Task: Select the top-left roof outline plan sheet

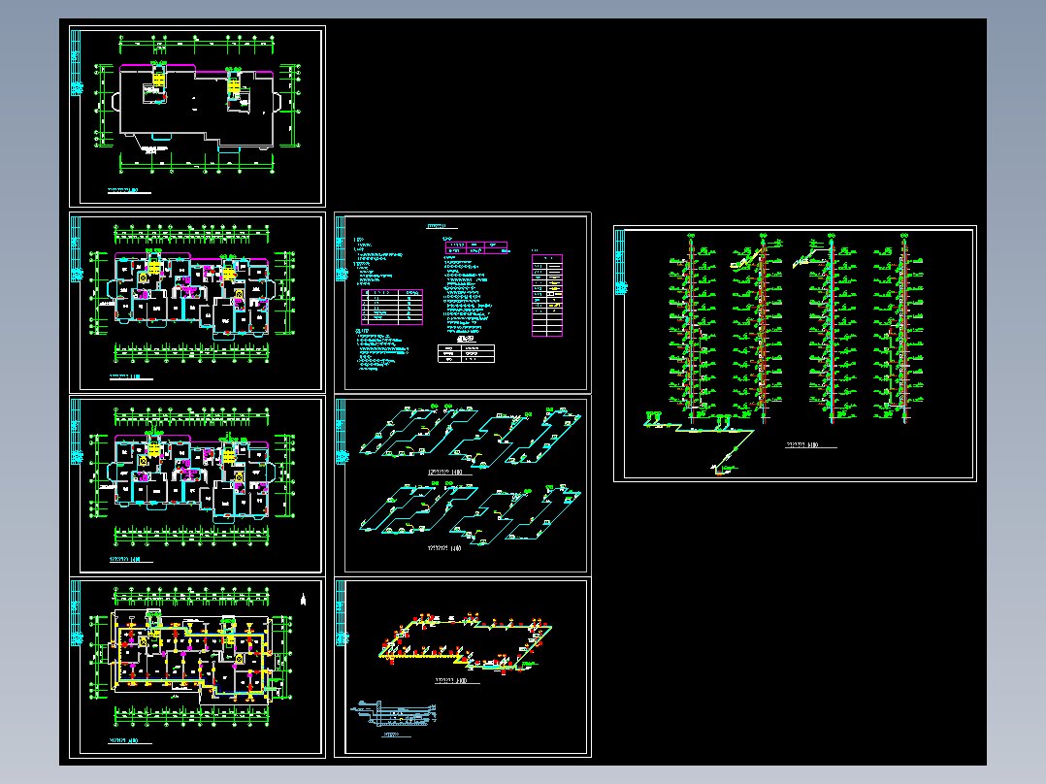Action: pyautogui.click(x=197, y=116)
